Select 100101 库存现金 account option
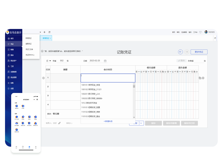223x167 pixels. (x=107, y=85)
